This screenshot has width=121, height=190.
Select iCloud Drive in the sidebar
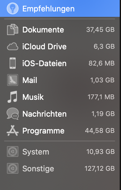pos(60,46)
